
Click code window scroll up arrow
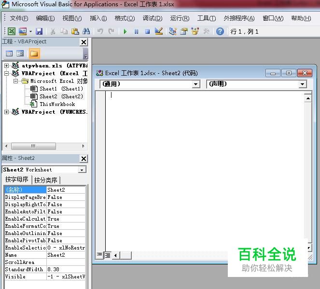(308, 99)
